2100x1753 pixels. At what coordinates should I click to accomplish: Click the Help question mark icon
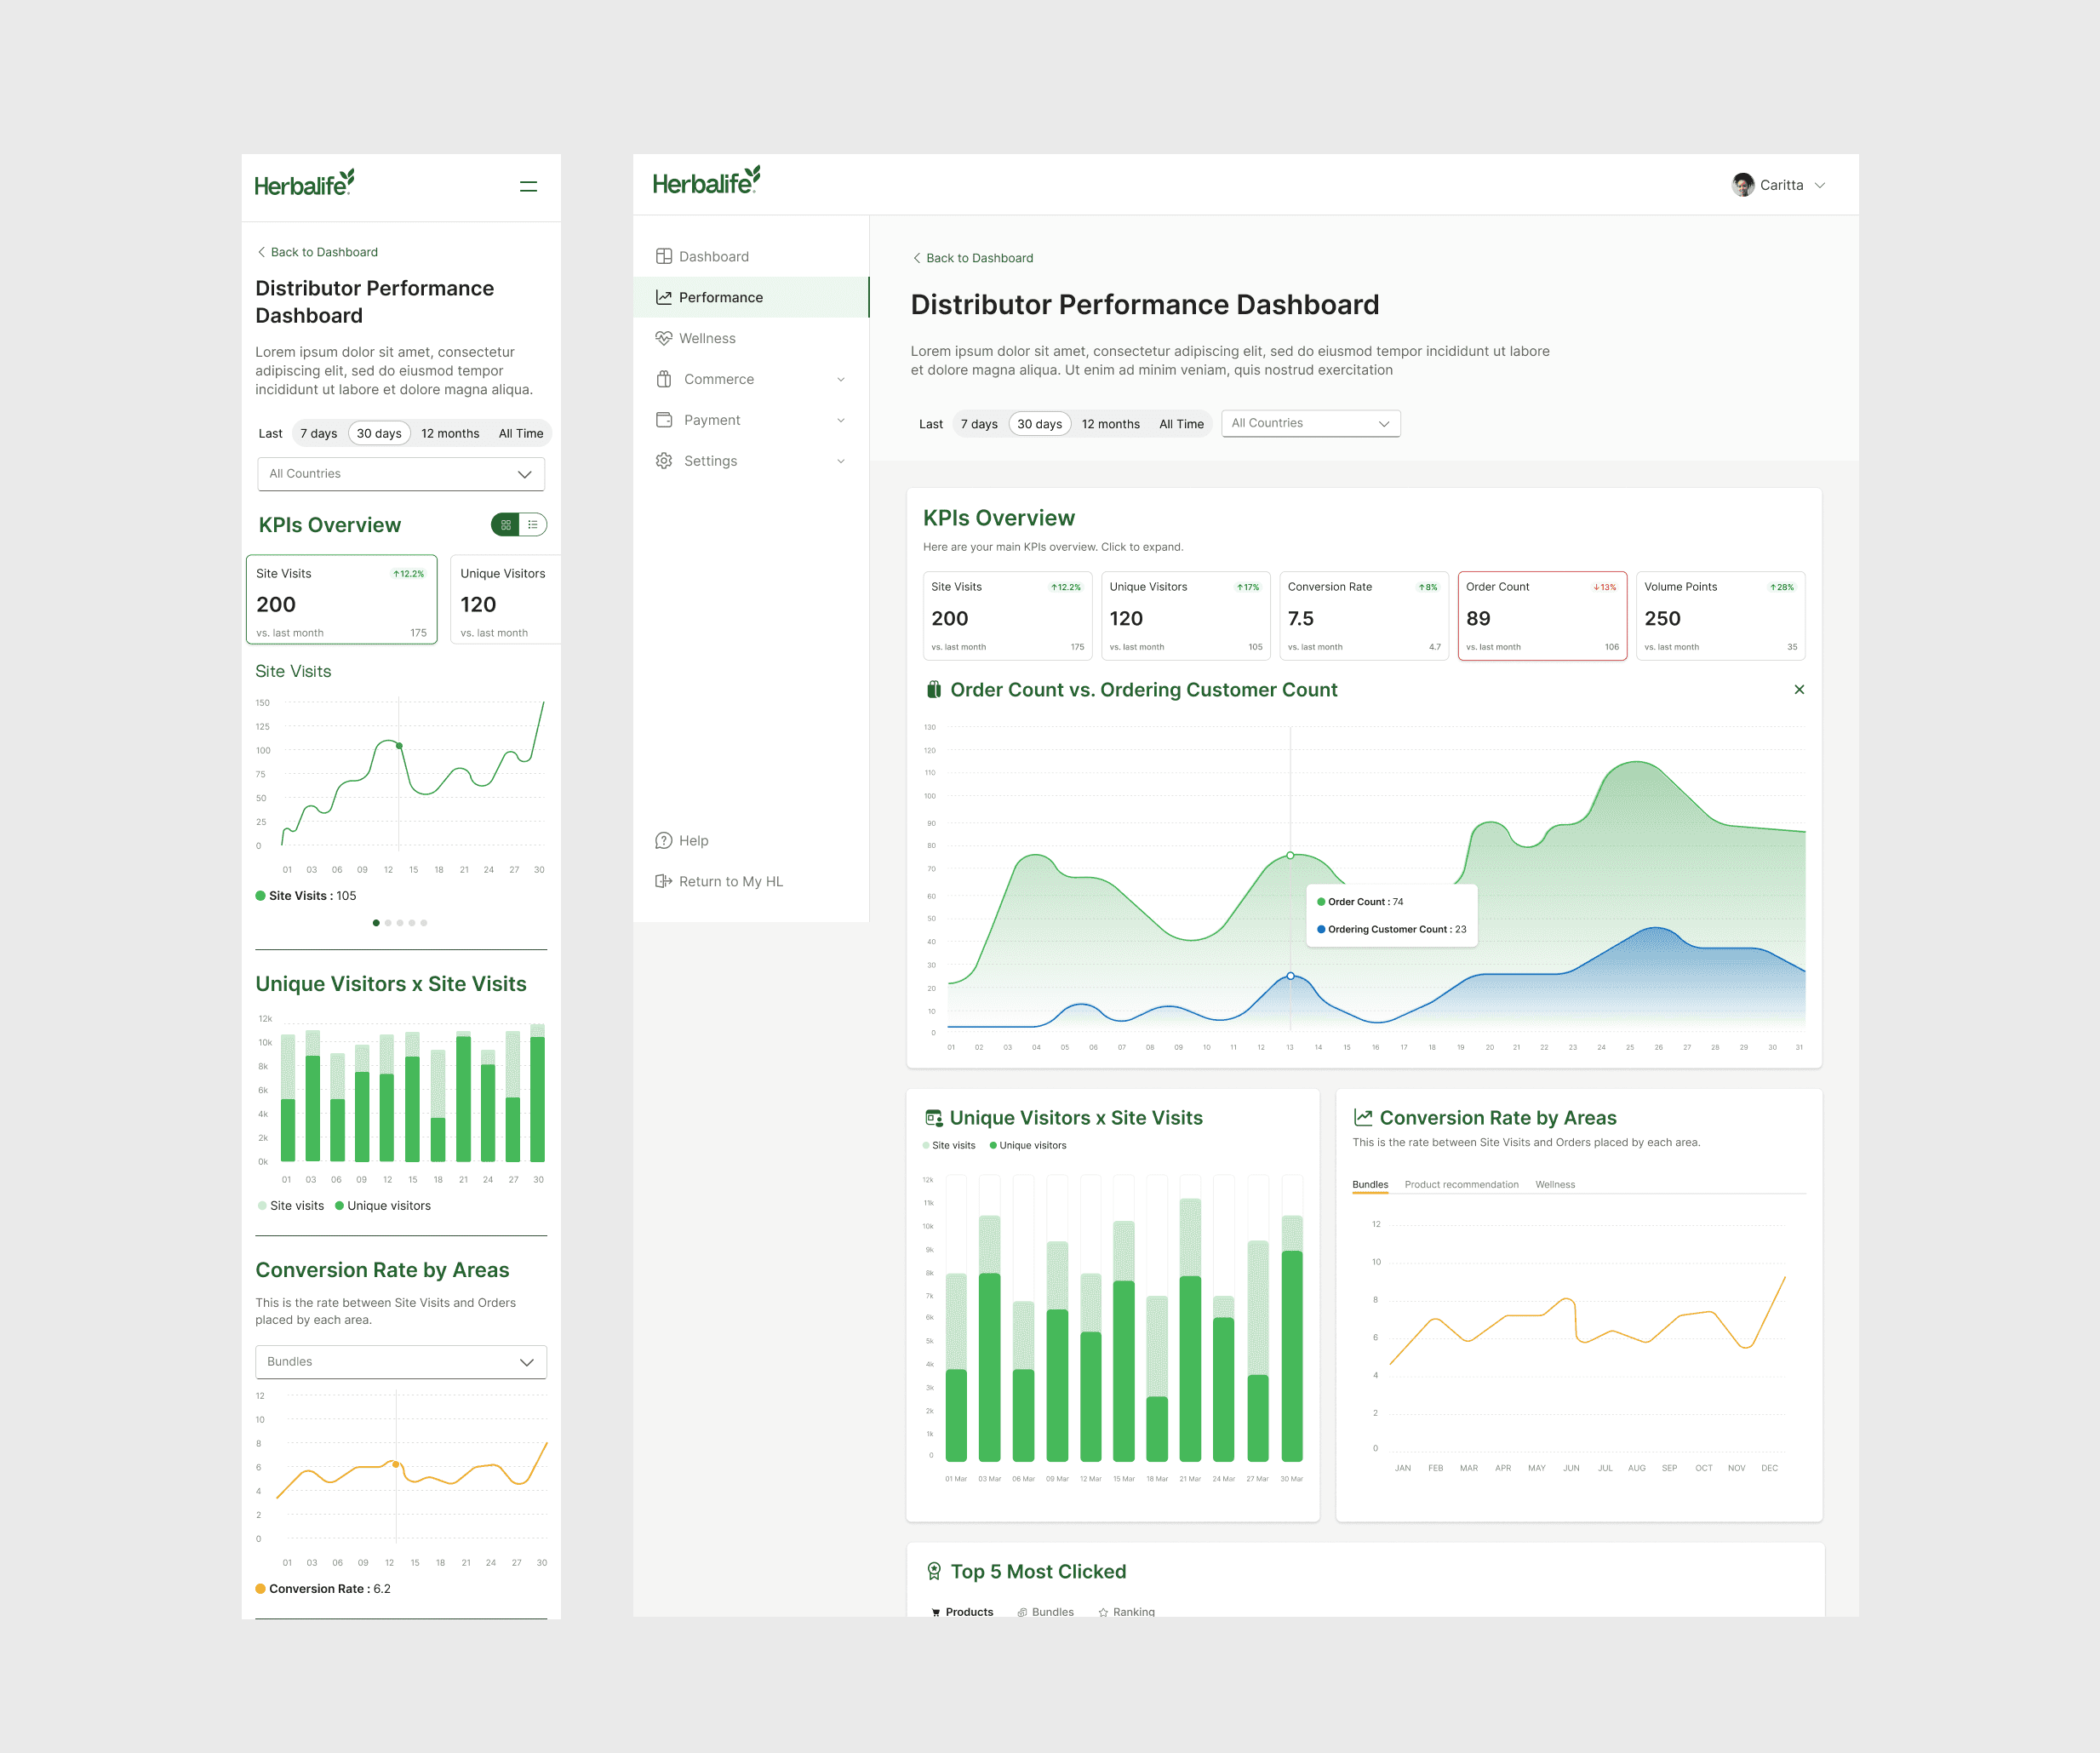click(663, 841)
